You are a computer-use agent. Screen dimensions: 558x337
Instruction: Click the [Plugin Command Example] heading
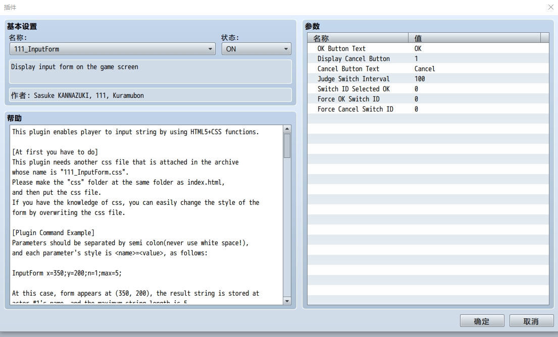pyautogui.click(x=54, y=233)
